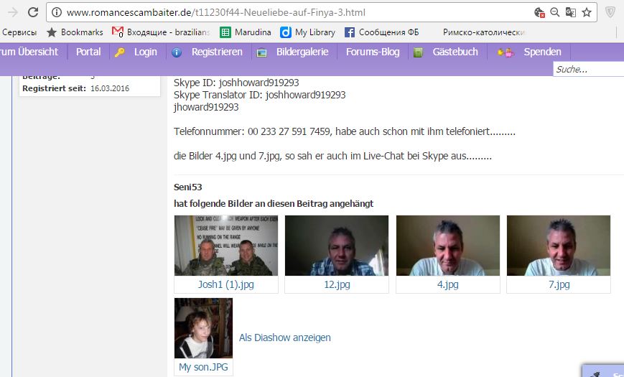624x377 pixels.
Task: Reload the page with the refresh icon
Action: pos(33,12)
